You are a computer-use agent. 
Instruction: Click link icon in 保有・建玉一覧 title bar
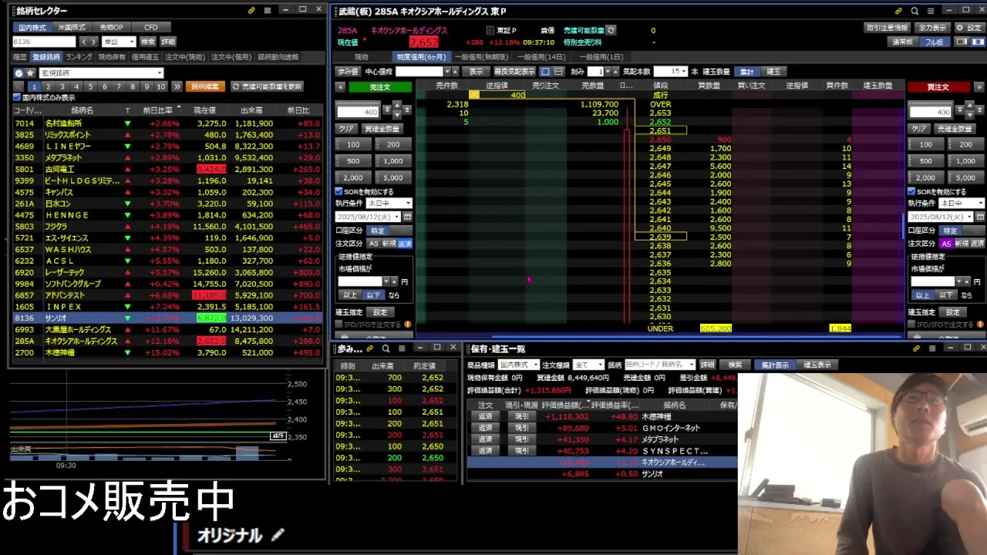tap(916, 348)
